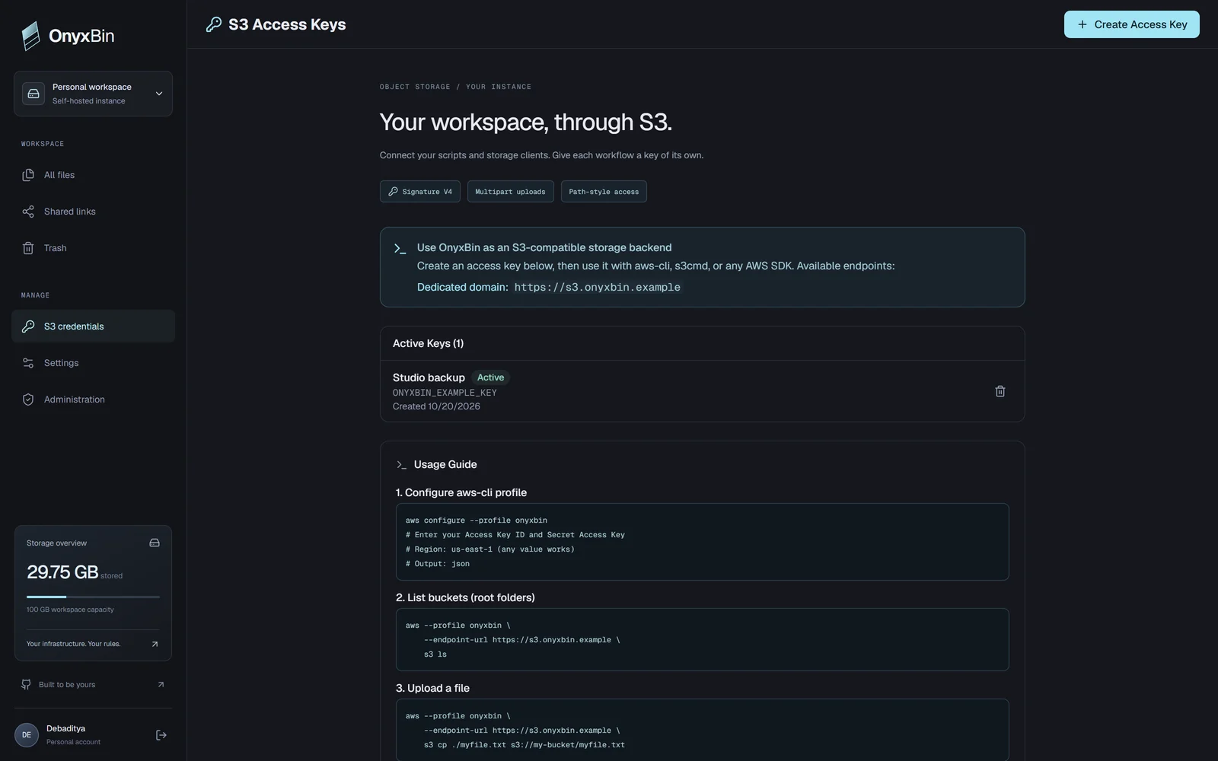This screenshot has height=761, width=1218.
Task: Open the Administration page
Action: point(93,400)
